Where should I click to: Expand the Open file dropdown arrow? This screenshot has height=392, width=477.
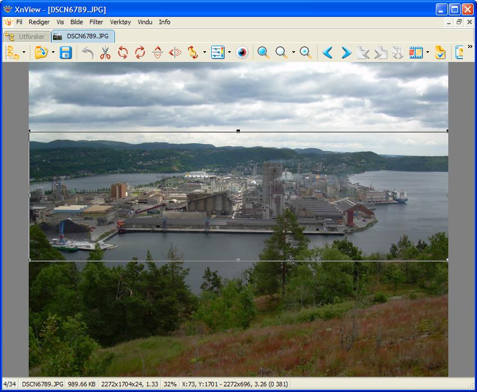pos(54,52)
